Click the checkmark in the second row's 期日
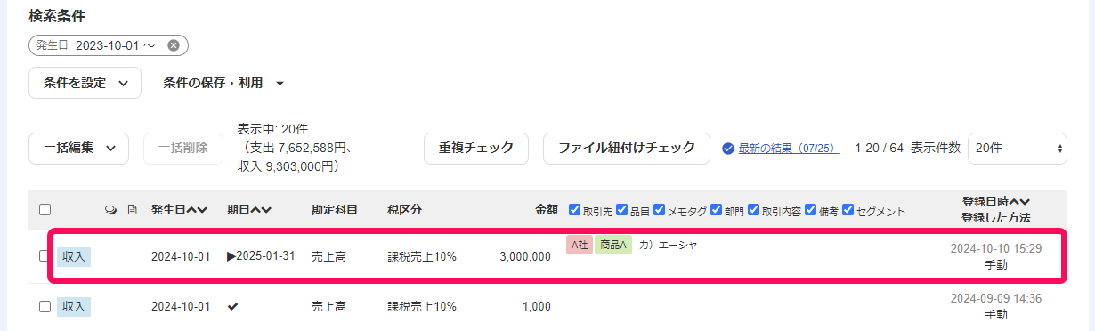This screenshot has height=331, width=1095. coord(233,306)
